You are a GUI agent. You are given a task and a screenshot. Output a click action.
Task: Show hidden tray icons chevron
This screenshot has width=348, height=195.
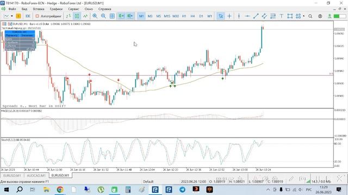click(268, 190)
